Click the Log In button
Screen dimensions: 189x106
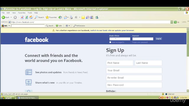[x=159, y=39]
